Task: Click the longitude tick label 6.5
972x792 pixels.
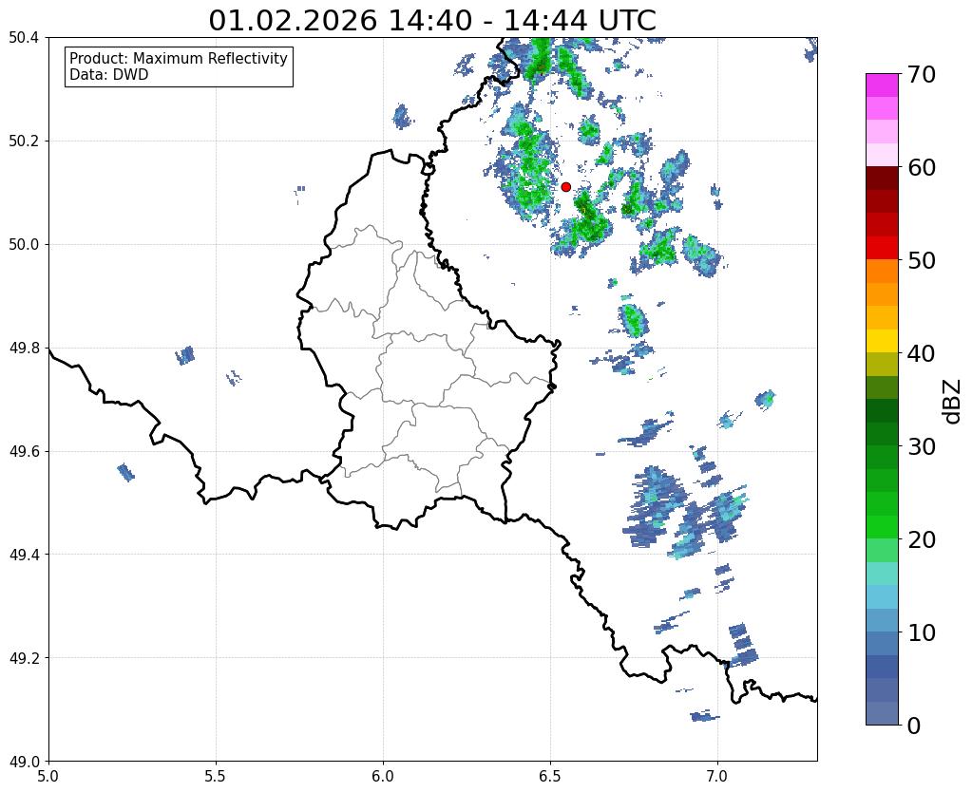Action: [550, 776]
